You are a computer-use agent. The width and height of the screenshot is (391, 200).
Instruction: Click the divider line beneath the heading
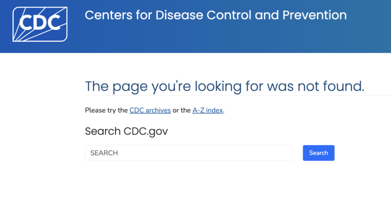click(238, 95)
